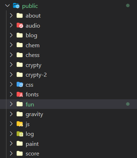Open the public root folder label
Viewport: 137px width, 158px height.
[30, 6]
